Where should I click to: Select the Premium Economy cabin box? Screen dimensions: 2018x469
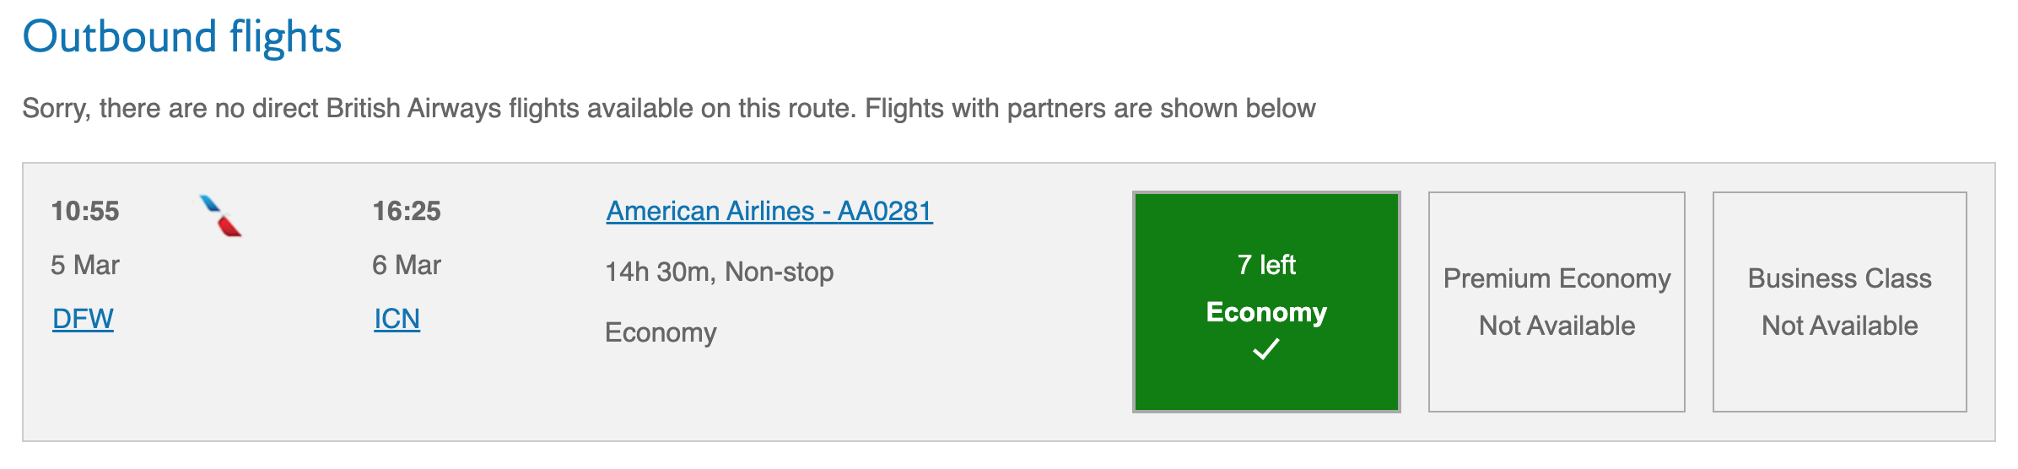point(1557,302)
